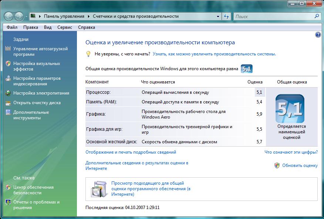Click the power settings icon in sidebar
The height and width of the screenshot is (219, 324).
click(x=8, y=93)
